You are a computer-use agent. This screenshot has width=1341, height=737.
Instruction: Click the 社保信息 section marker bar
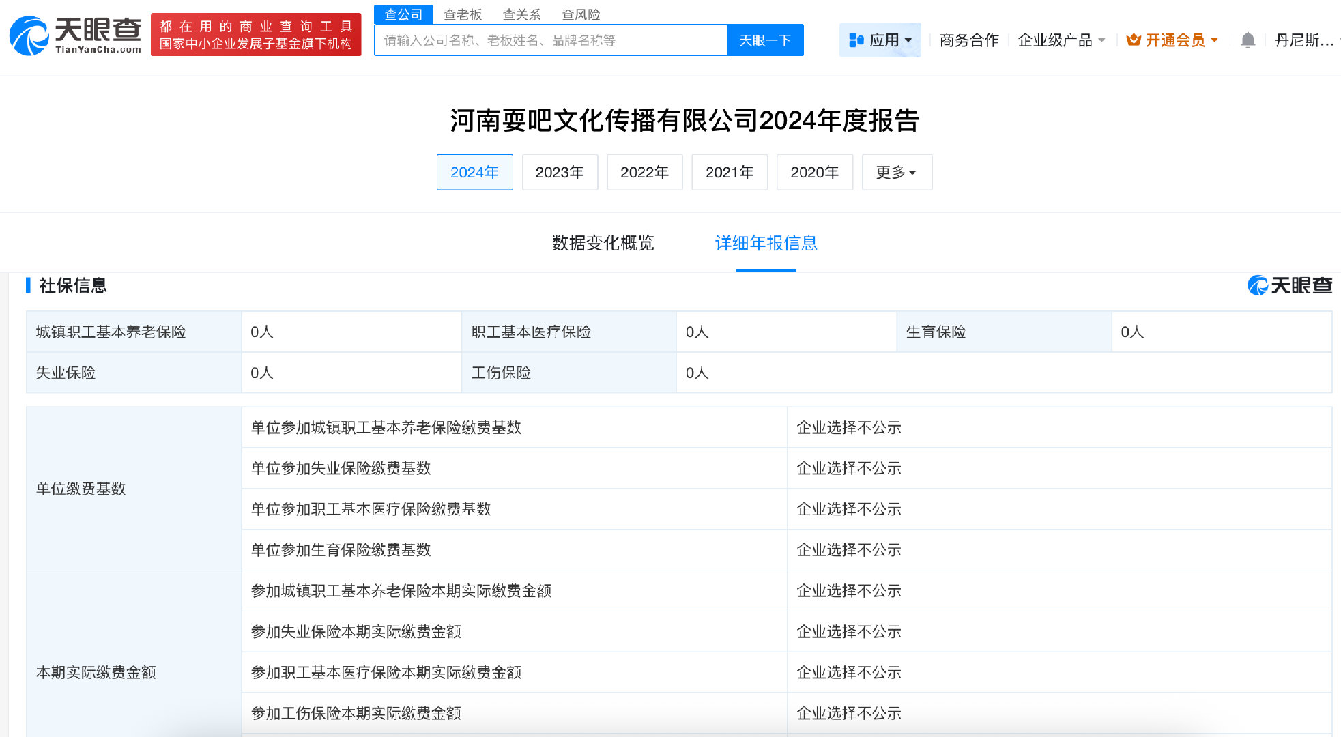pos(28,285)
